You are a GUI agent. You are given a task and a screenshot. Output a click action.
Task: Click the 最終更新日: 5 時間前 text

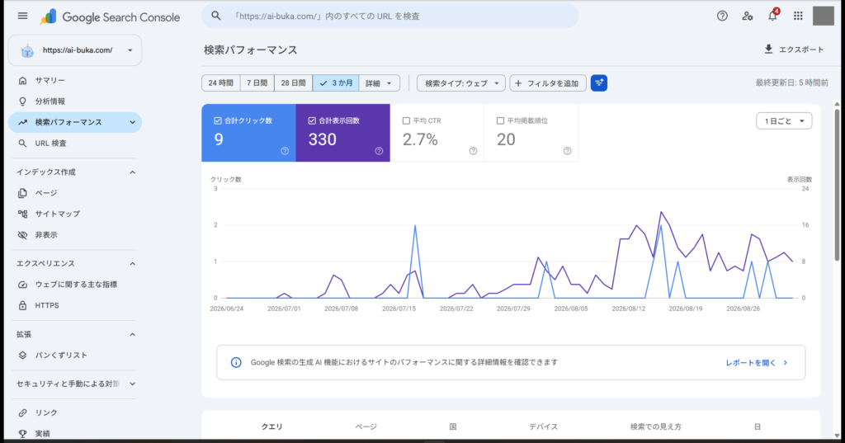(791, 83)
